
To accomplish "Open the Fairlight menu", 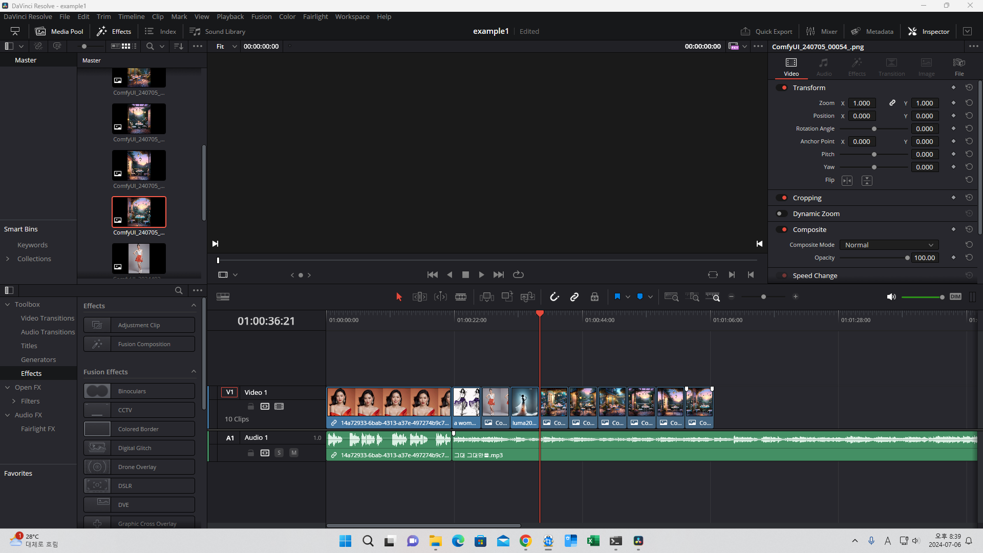I will point(315,17).
